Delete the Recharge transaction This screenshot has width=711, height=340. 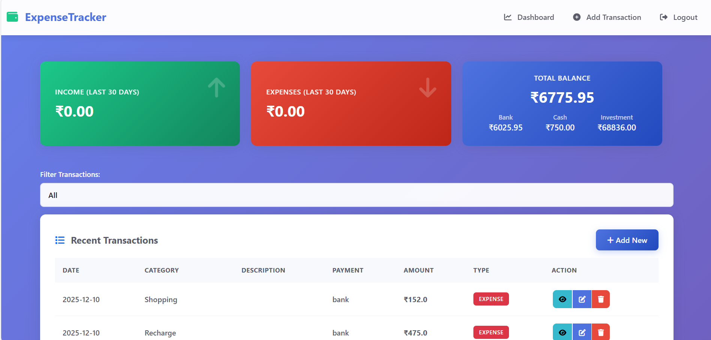click(x=601, y=332)
